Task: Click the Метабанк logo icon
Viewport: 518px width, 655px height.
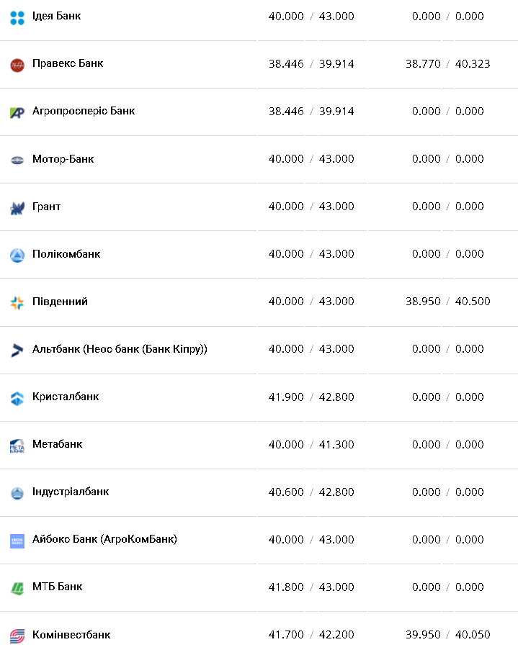Action: [x=17, y=446]
